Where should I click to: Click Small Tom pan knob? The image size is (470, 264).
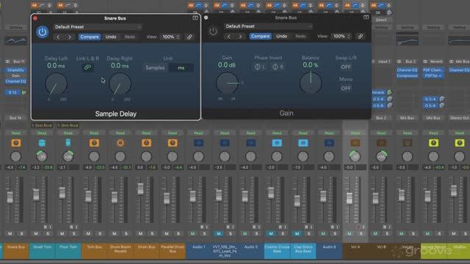click(x=42, y=156)
